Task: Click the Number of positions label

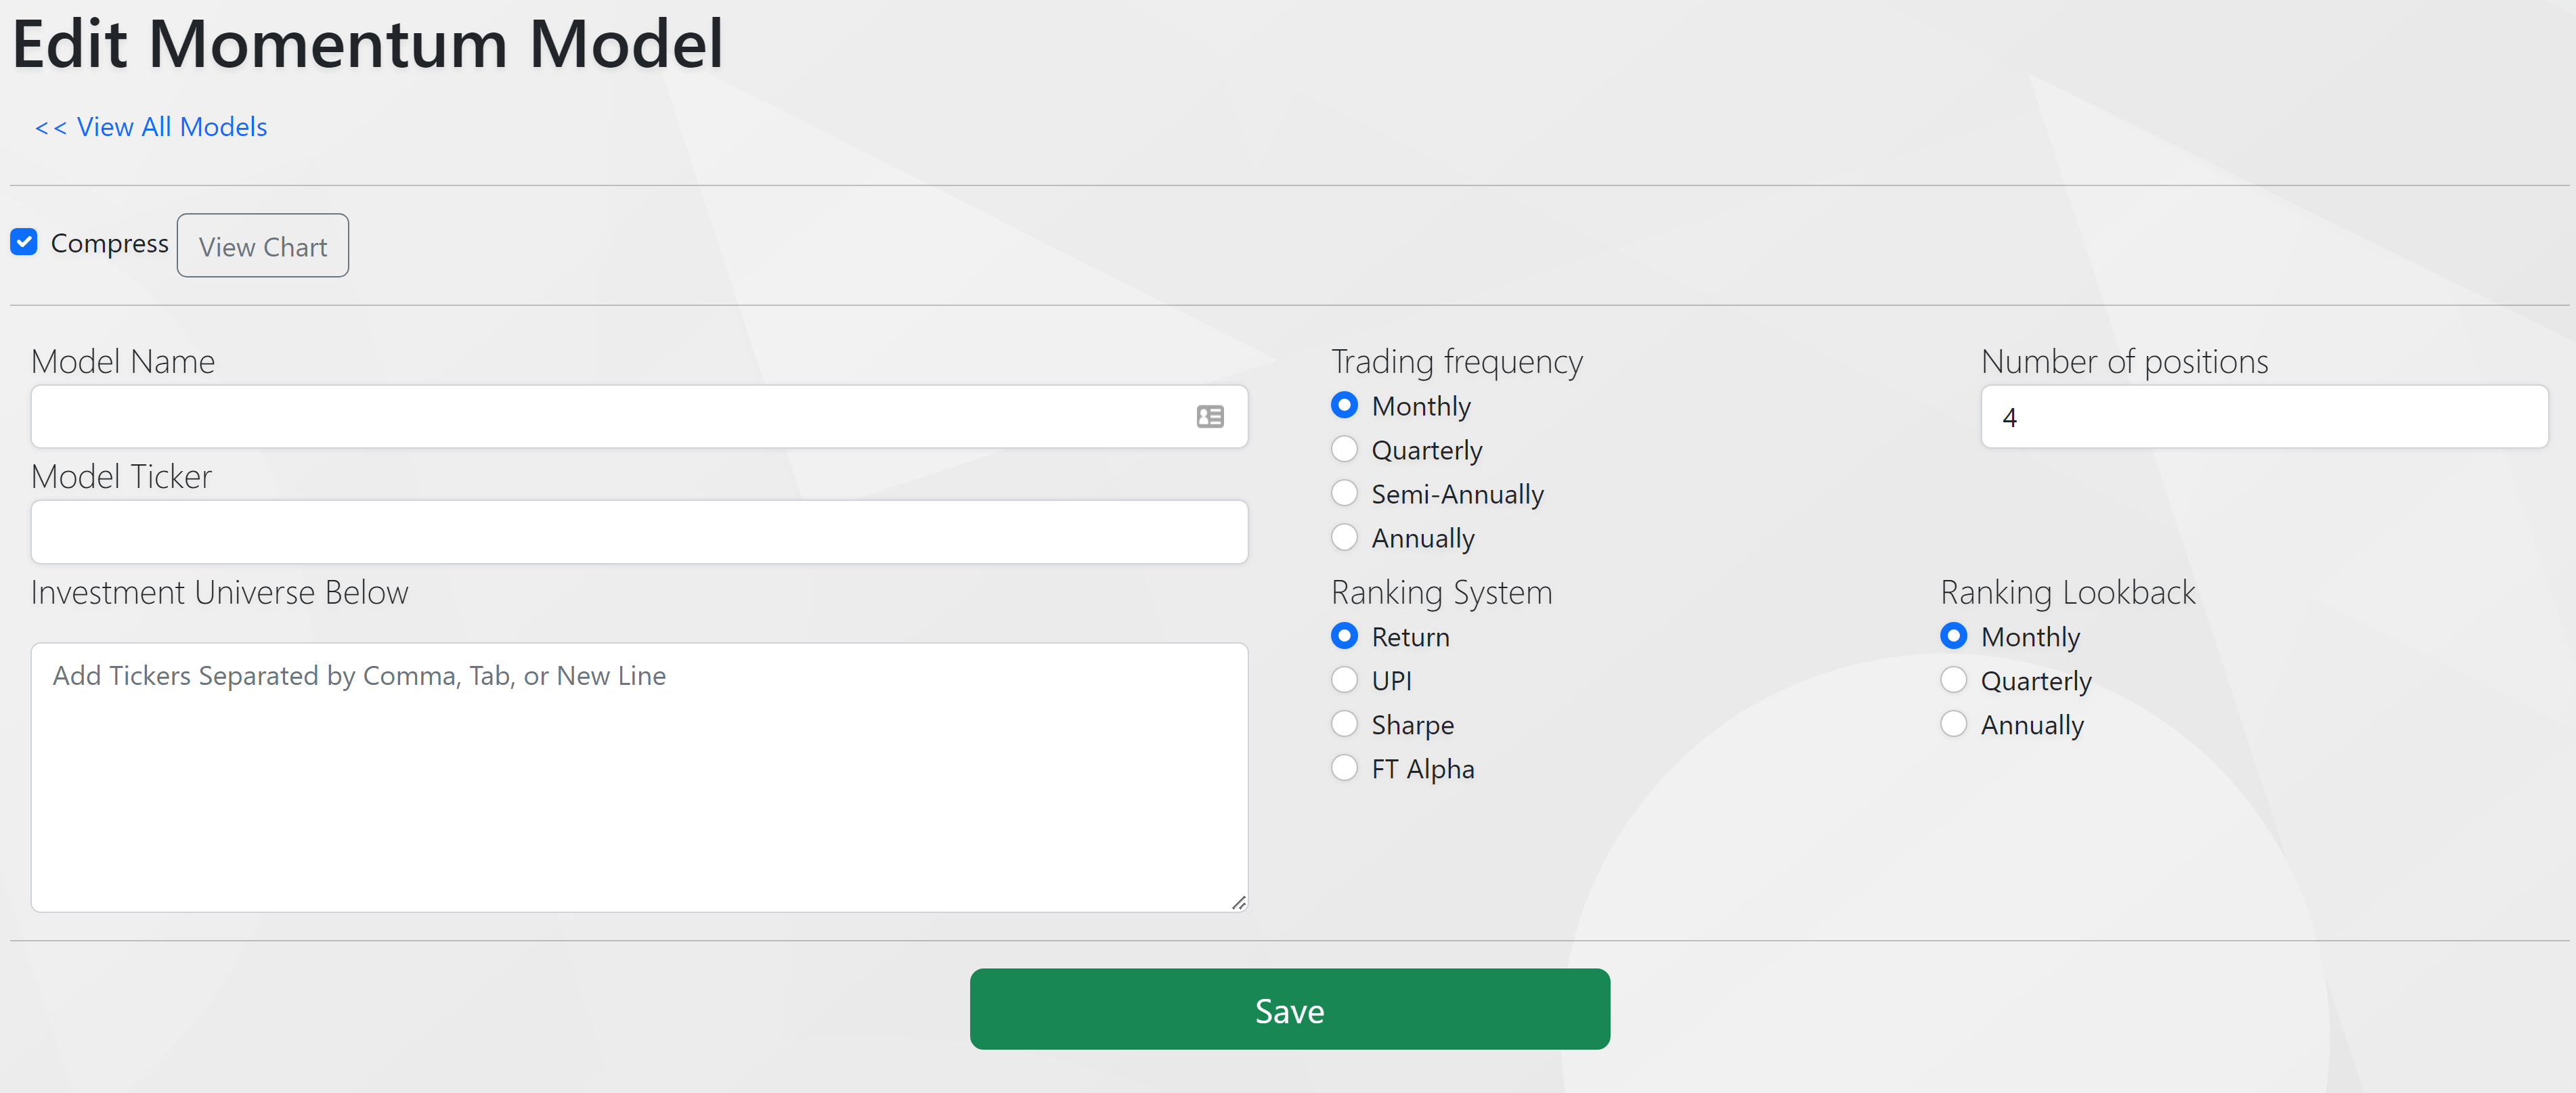Action: [2124, 361]
